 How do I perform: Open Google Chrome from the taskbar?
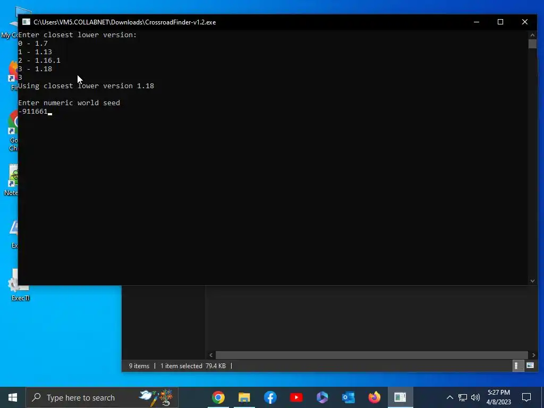[218, 397]
